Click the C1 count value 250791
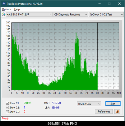Image resolution: width=125 pixels, height=126 pixels. [28, 103]
